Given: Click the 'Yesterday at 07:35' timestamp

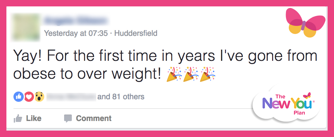Looking at the screenshot, I should [x=76, y=33].
